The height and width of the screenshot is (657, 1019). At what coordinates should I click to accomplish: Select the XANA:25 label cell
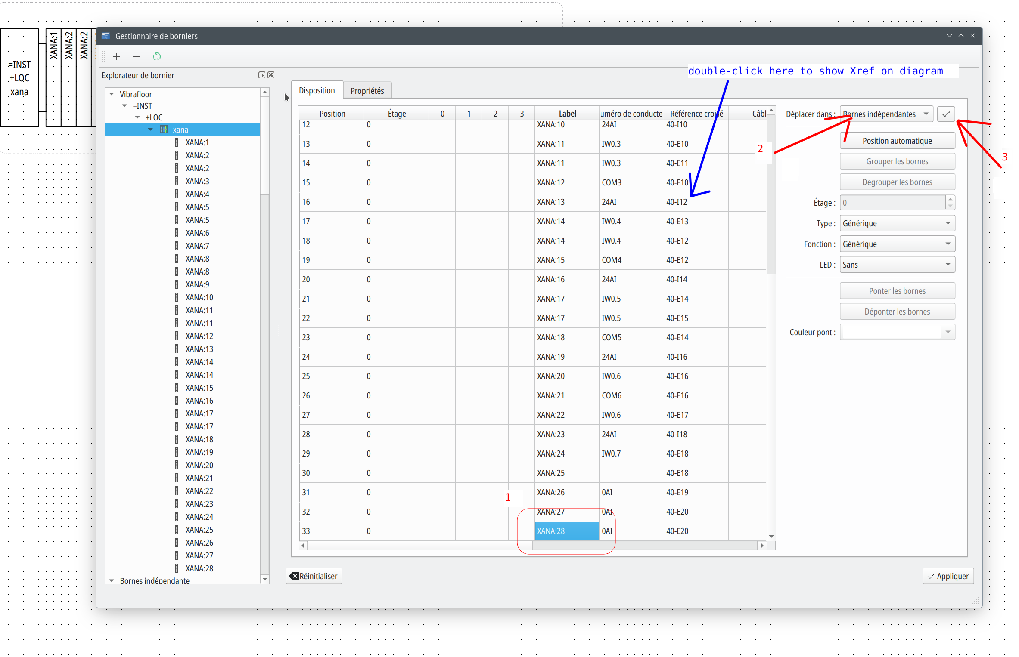tap(567, 473)
